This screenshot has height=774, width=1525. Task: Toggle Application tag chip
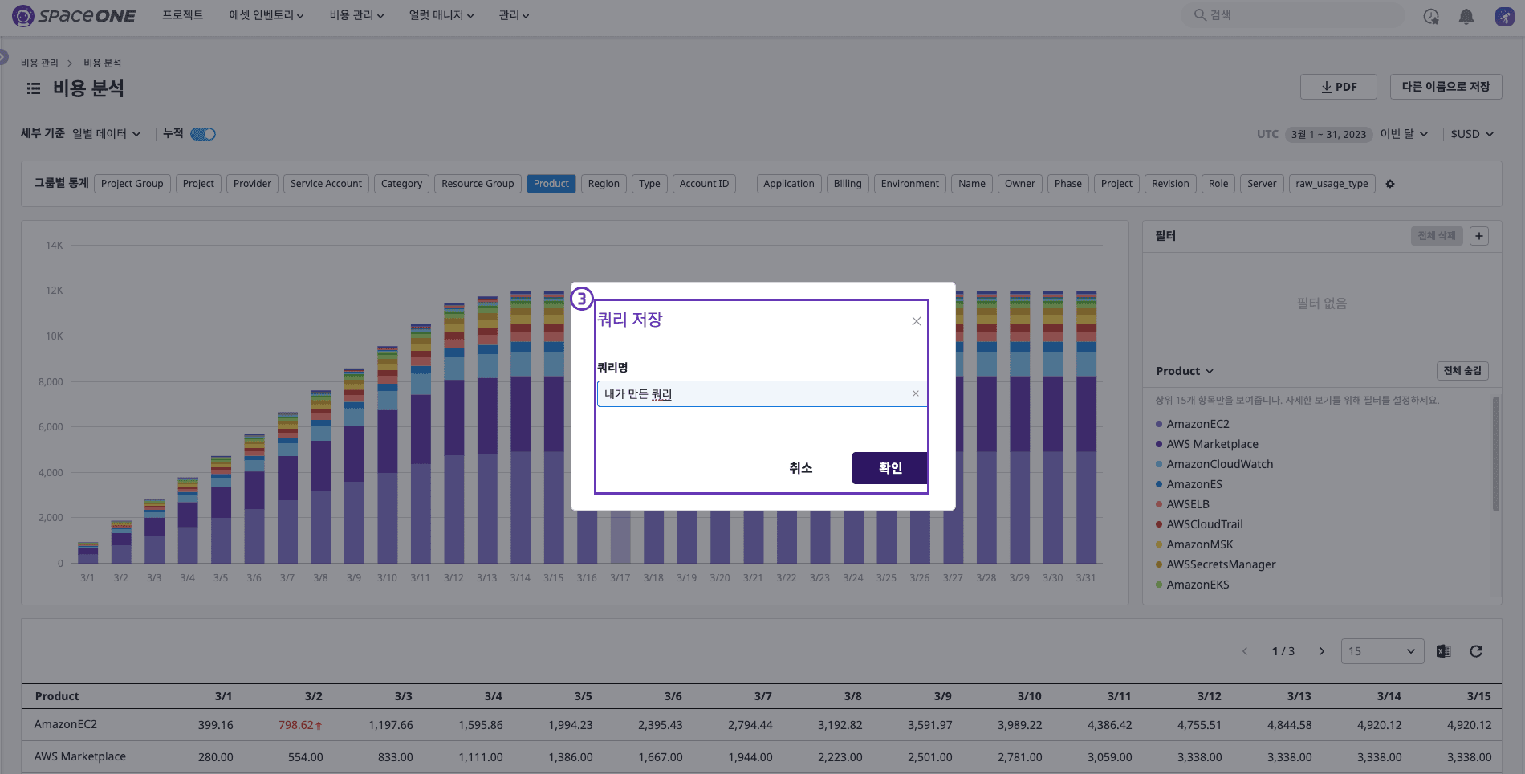tap(789, 184)
